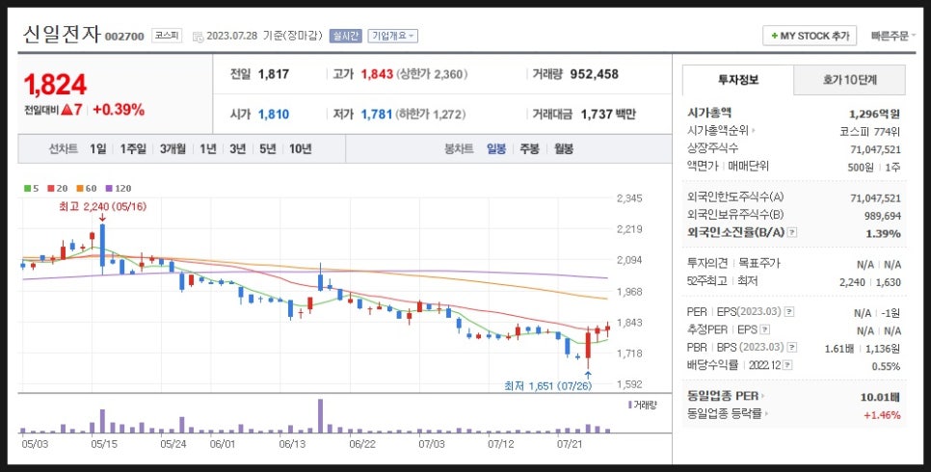
Task: Select the 5년 line chart period
Action: pyautogui.click(x=268, y=149)
